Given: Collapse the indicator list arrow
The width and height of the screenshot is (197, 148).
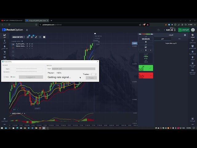Looking at the screenshot, I should point(13,44).
